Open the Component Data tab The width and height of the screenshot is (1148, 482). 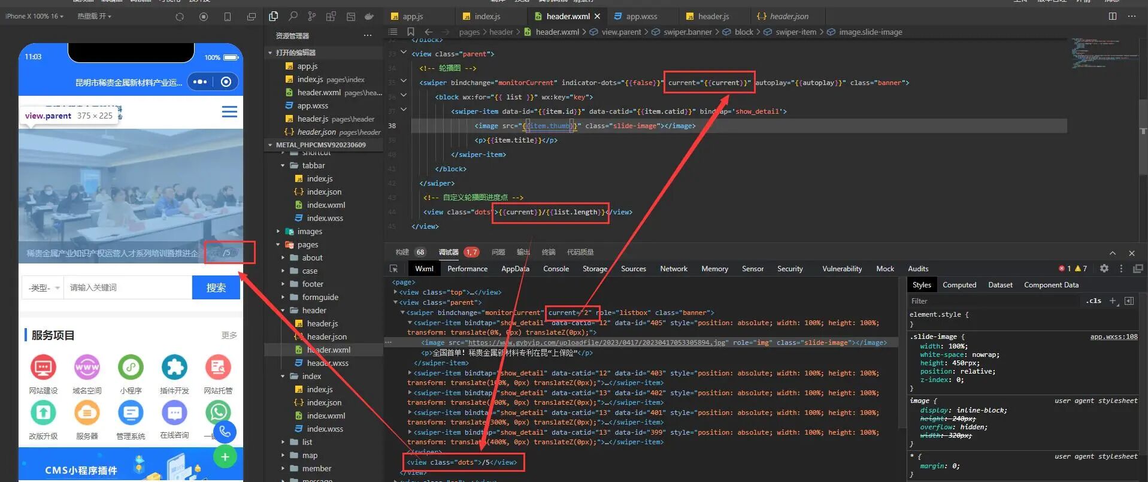(x=1051, y=285)
